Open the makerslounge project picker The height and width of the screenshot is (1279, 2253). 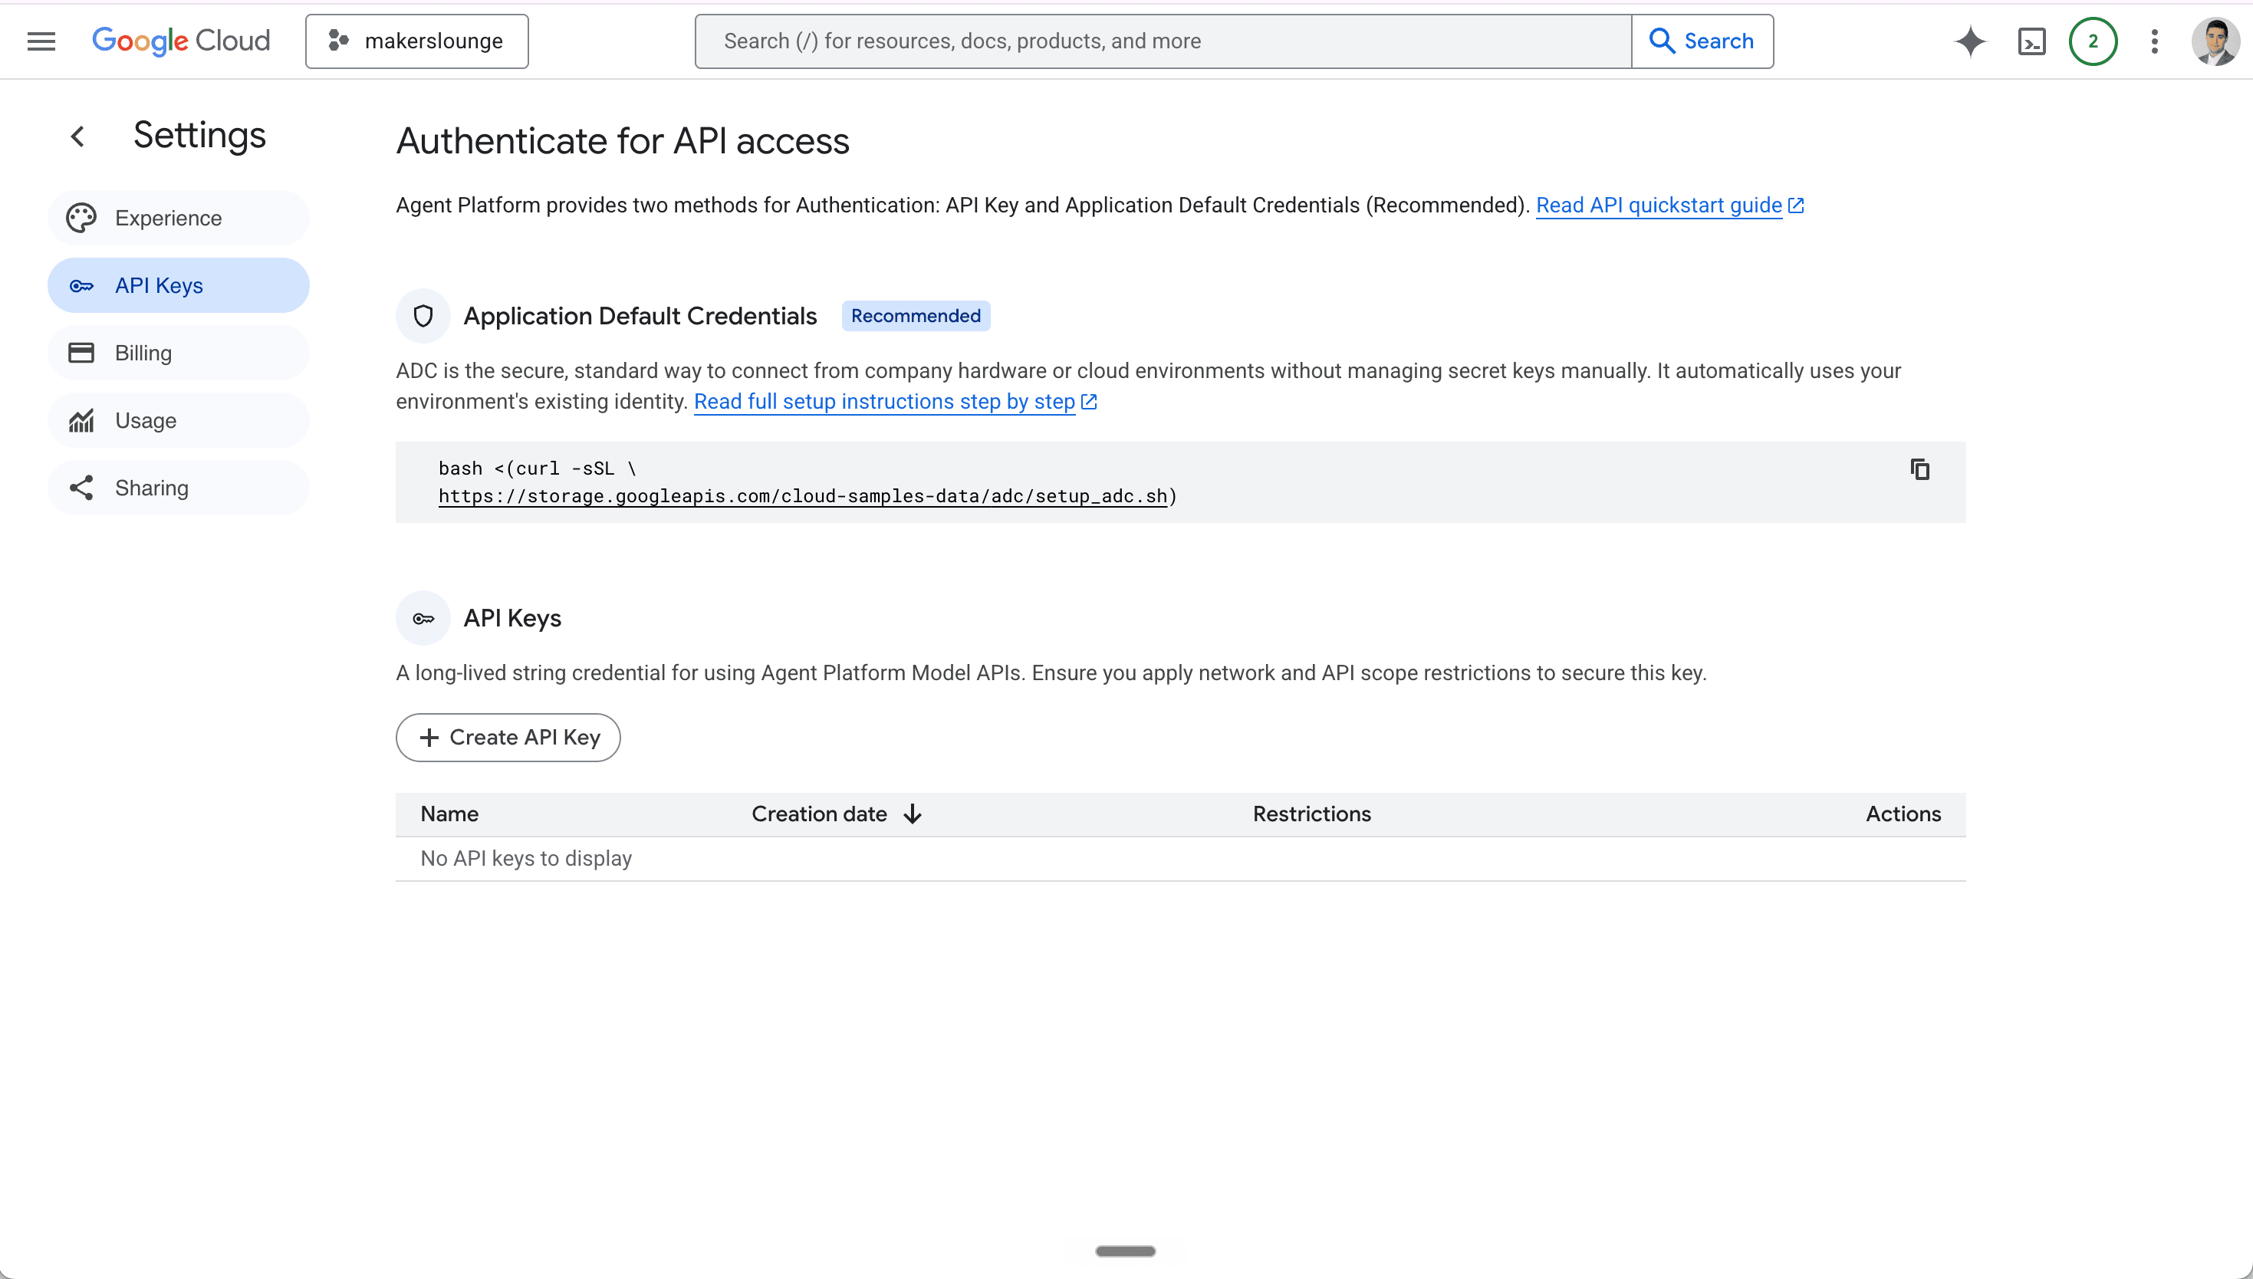click(416, 41)
